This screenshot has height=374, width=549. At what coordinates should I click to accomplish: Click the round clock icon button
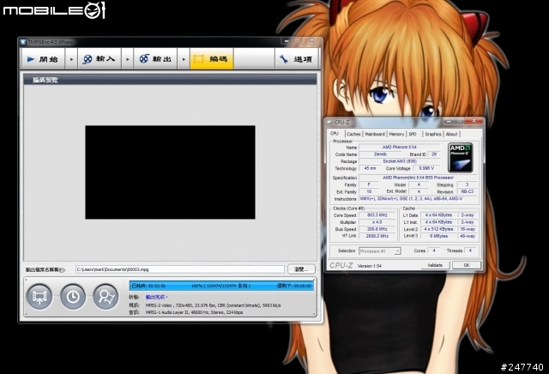point(73,297)
